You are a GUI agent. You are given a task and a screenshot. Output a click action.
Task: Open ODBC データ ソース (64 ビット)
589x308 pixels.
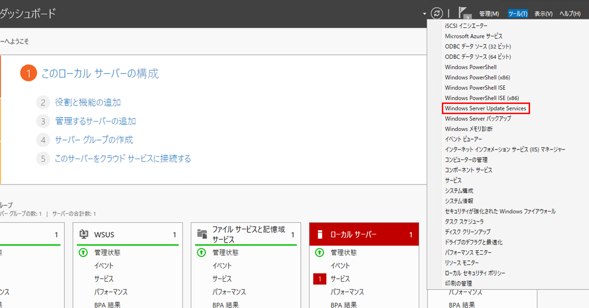click(x=478, y=56)
